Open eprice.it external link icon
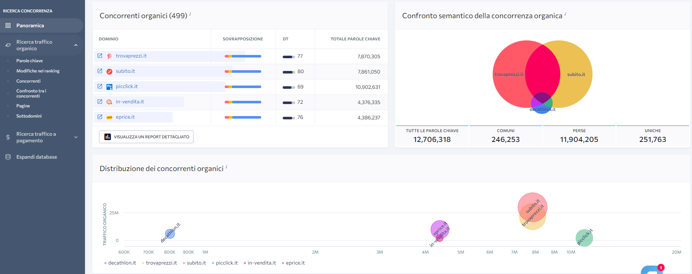 pos(100,117)
